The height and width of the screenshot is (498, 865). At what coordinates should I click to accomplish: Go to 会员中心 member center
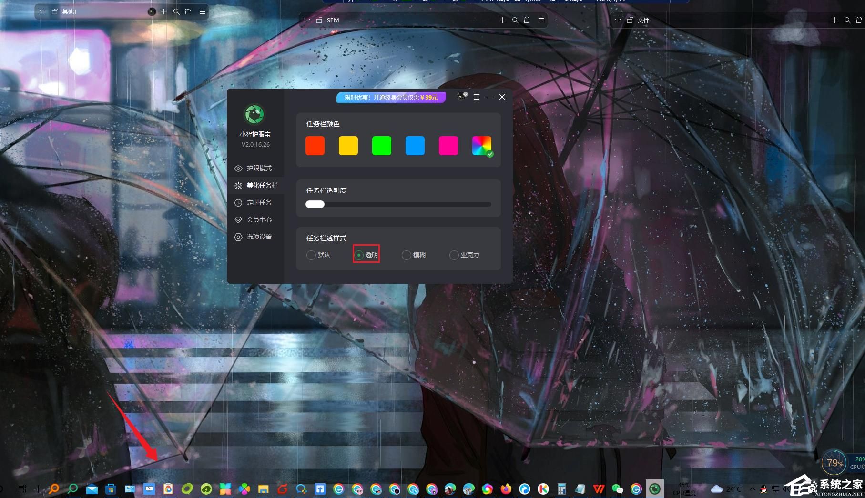coord(255,219)
